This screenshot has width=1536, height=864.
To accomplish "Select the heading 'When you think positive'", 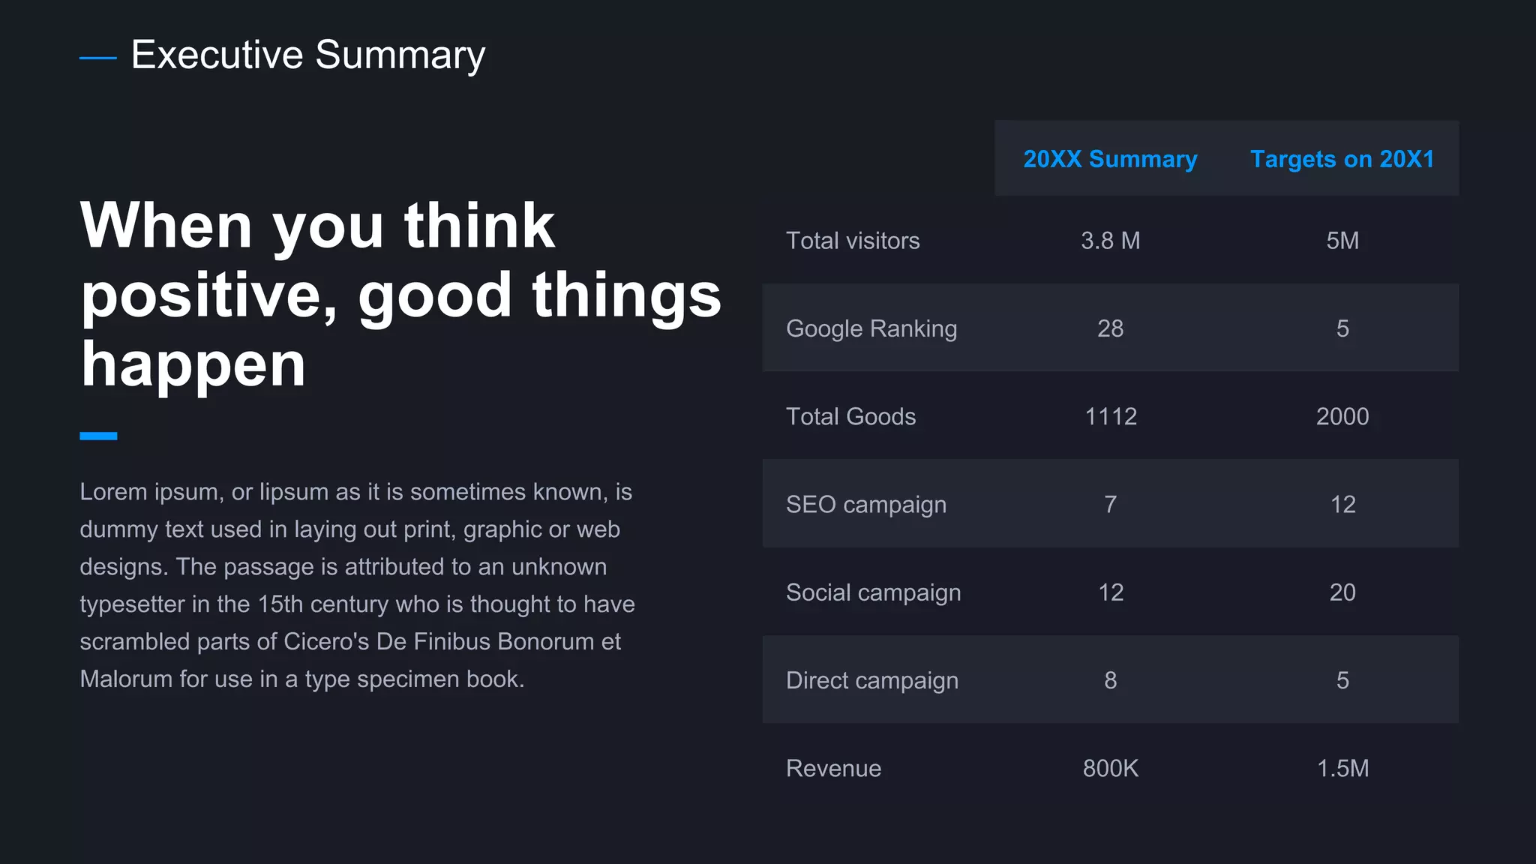I will click(401, 294).
